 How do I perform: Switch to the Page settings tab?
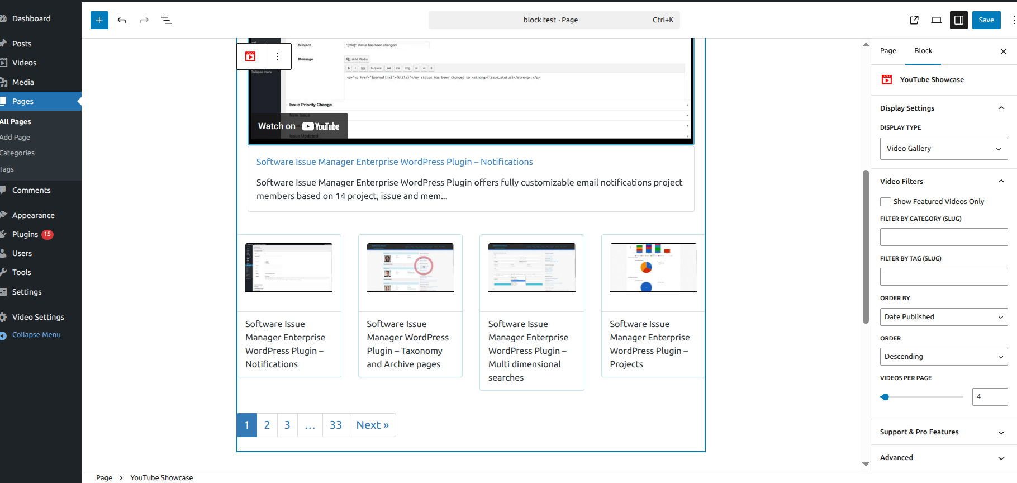888,51
